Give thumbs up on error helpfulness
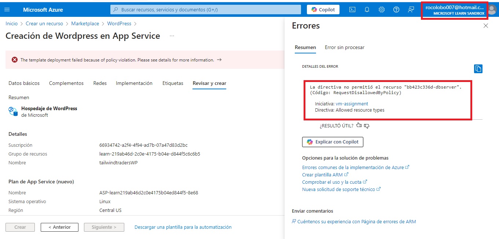Screen dimensions: 499x239 coord(359,126)
